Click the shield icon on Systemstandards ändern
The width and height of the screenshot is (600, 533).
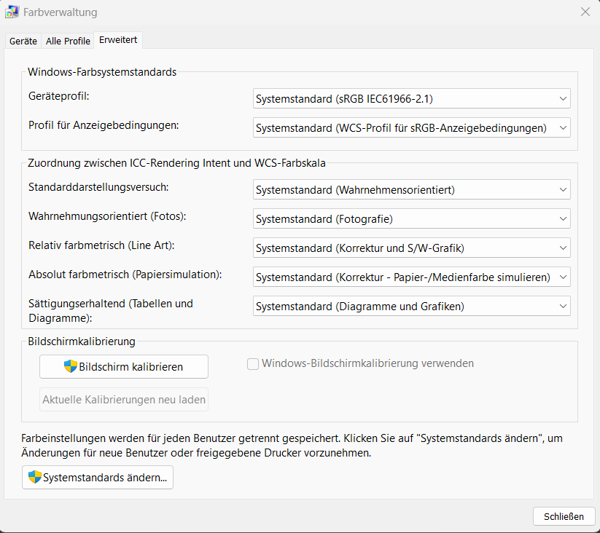tap(35, 478)
